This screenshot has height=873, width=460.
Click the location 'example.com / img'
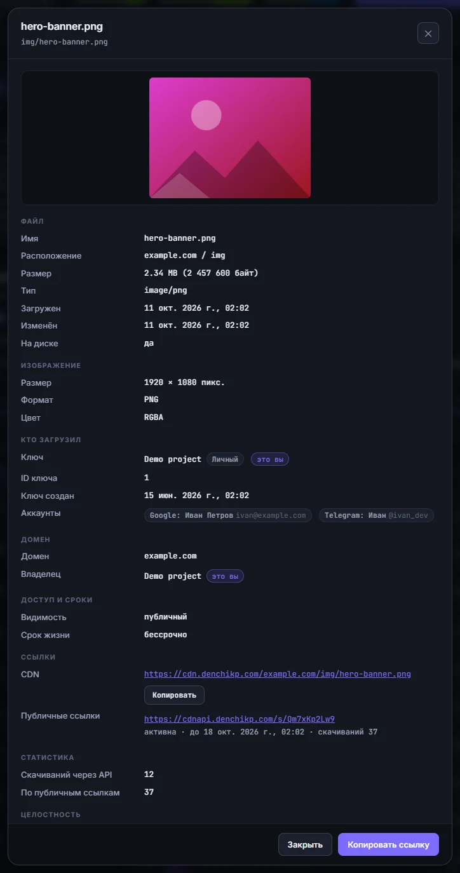pos(185,255)
